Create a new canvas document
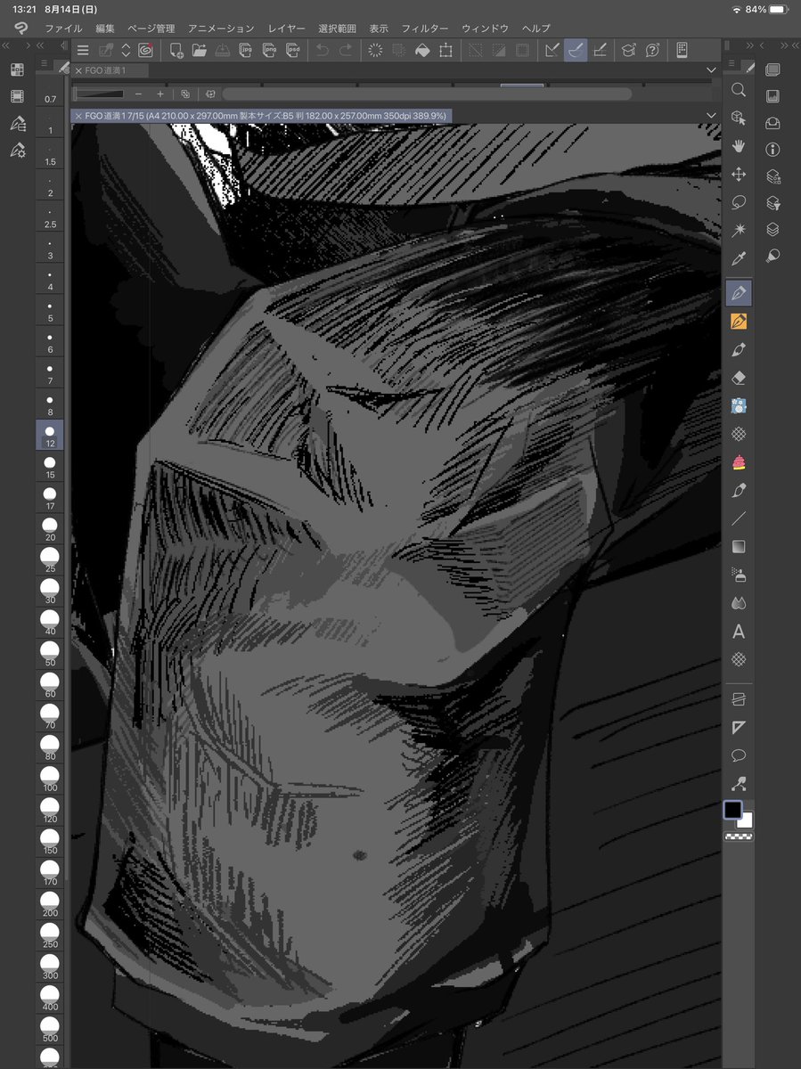 (x=176, y=50)
